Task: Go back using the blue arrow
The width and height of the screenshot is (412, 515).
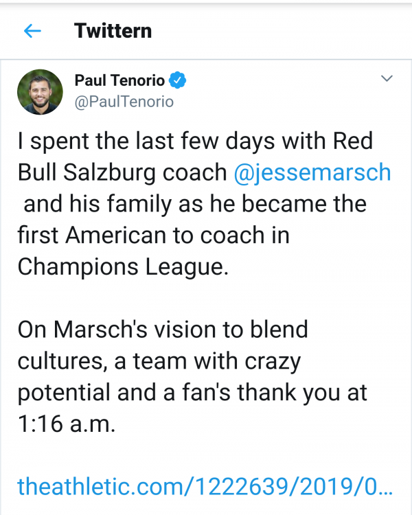Action: (32, 31)
